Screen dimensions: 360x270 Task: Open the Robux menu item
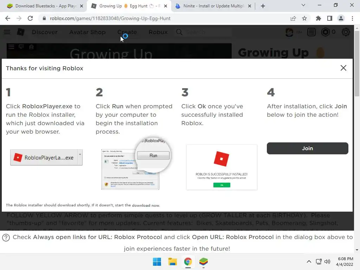click(x=158, y=32)
